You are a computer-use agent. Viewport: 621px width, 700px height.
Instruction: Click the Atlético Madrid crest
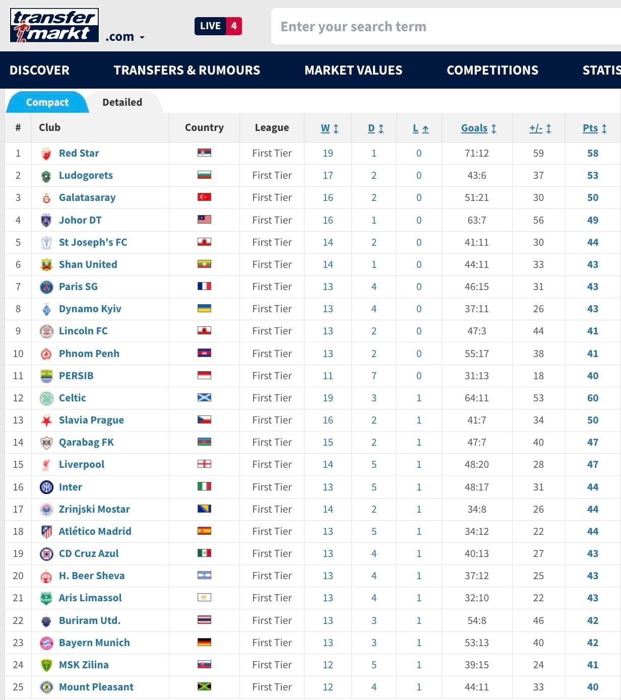pos(46,532)
